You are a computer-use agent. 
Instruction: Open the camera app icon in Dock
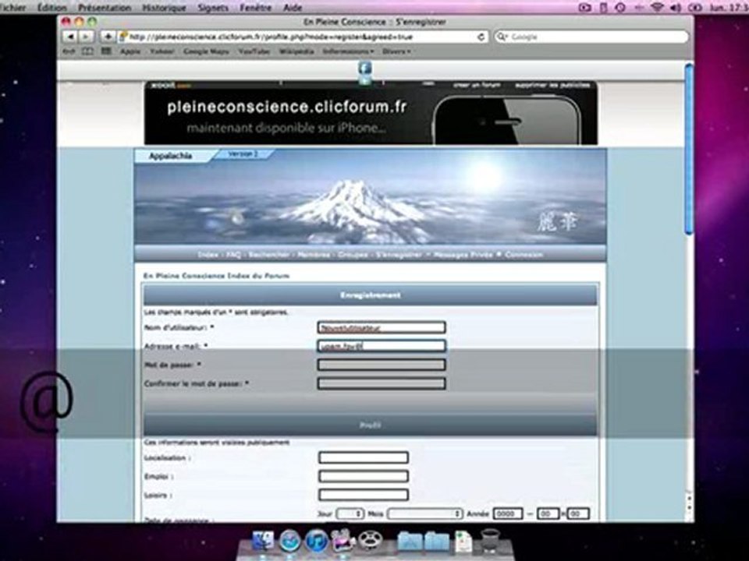click(x=343, y=541)
